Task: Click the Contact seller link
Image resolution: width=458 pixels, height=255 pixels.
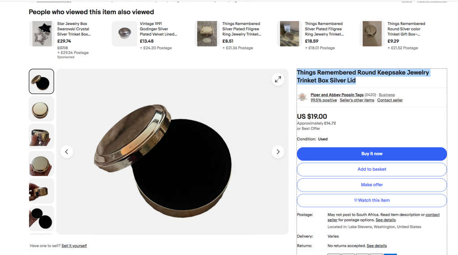Action: pyautogui.click(x=390, y=100)
